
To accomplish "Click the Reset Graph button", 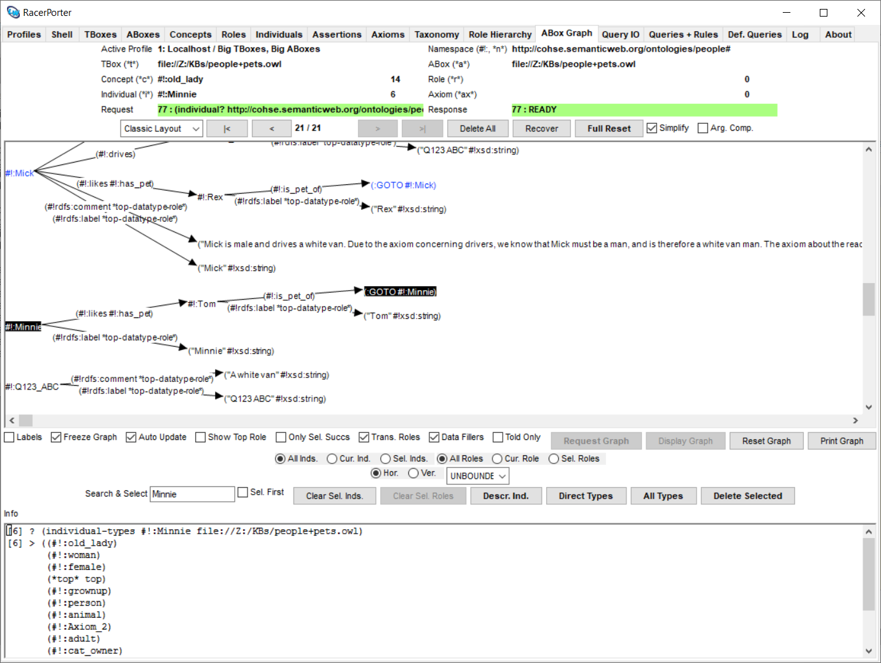I will pos(766,441).
